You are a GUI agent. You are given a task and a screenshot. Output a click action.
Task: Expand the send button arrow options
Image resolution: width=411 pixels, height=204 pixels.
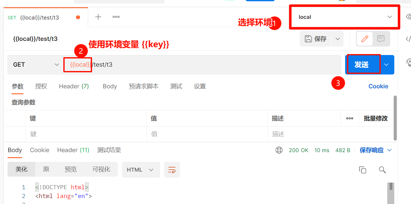[386, 65]
